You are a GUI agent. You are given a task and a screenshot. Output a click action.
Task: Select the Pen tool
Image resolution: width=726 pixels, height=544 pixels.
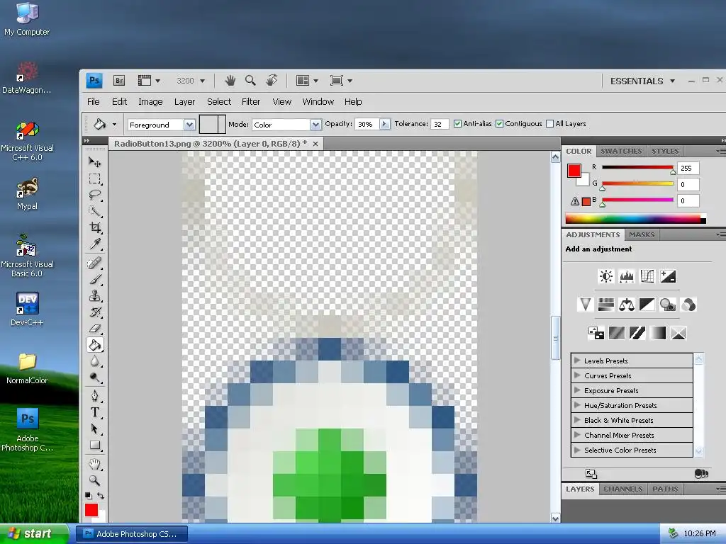tap(95, 396)
